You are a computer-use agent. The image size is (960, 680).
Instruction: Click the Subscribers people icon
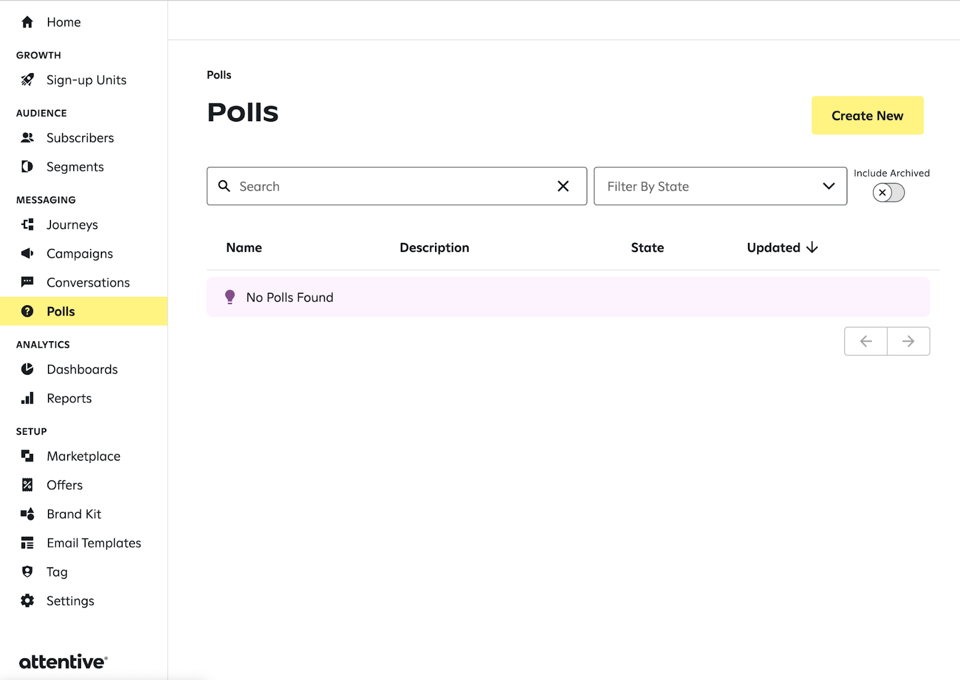tap(27, 138)
